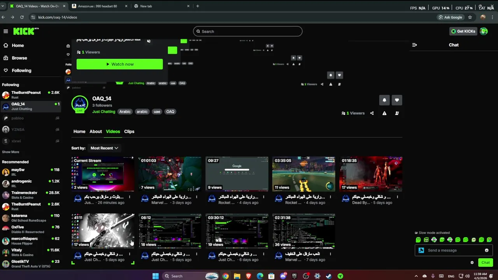The width and height of the screenshot is (498, 280).
Task: Open options menu for 03:35:05 video
Action: (x=330, y=197)
